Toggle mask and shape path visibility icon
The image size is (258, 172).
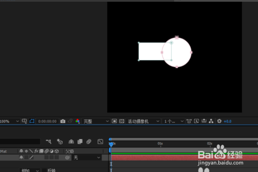click(x=32, y=121)
